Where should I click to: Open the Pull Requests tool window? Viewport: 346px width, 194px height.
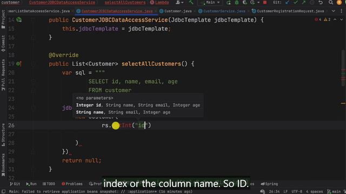(x=3, y=75)
